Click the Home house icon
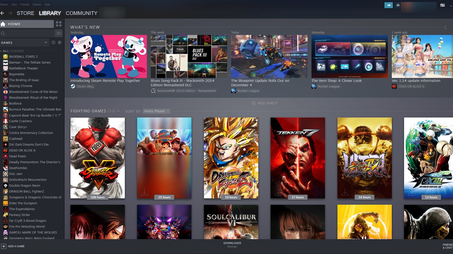Viewport: 453px width, 254px height. [3, 24]
